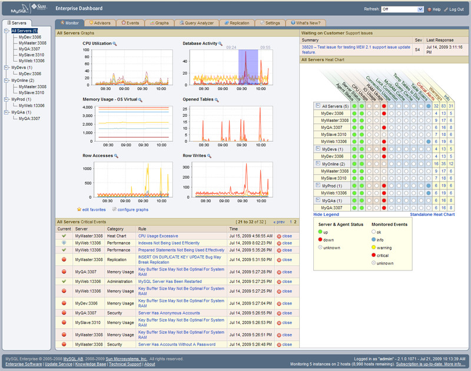The image size is (471, 371).
Task: Click the red dot in heat chart MyDevs (1) row
Action: click(384, 149)
